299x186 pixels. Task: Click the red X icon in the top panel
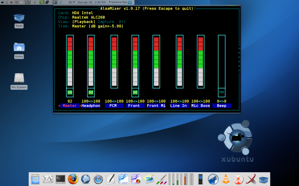click(x=12, y=3)
